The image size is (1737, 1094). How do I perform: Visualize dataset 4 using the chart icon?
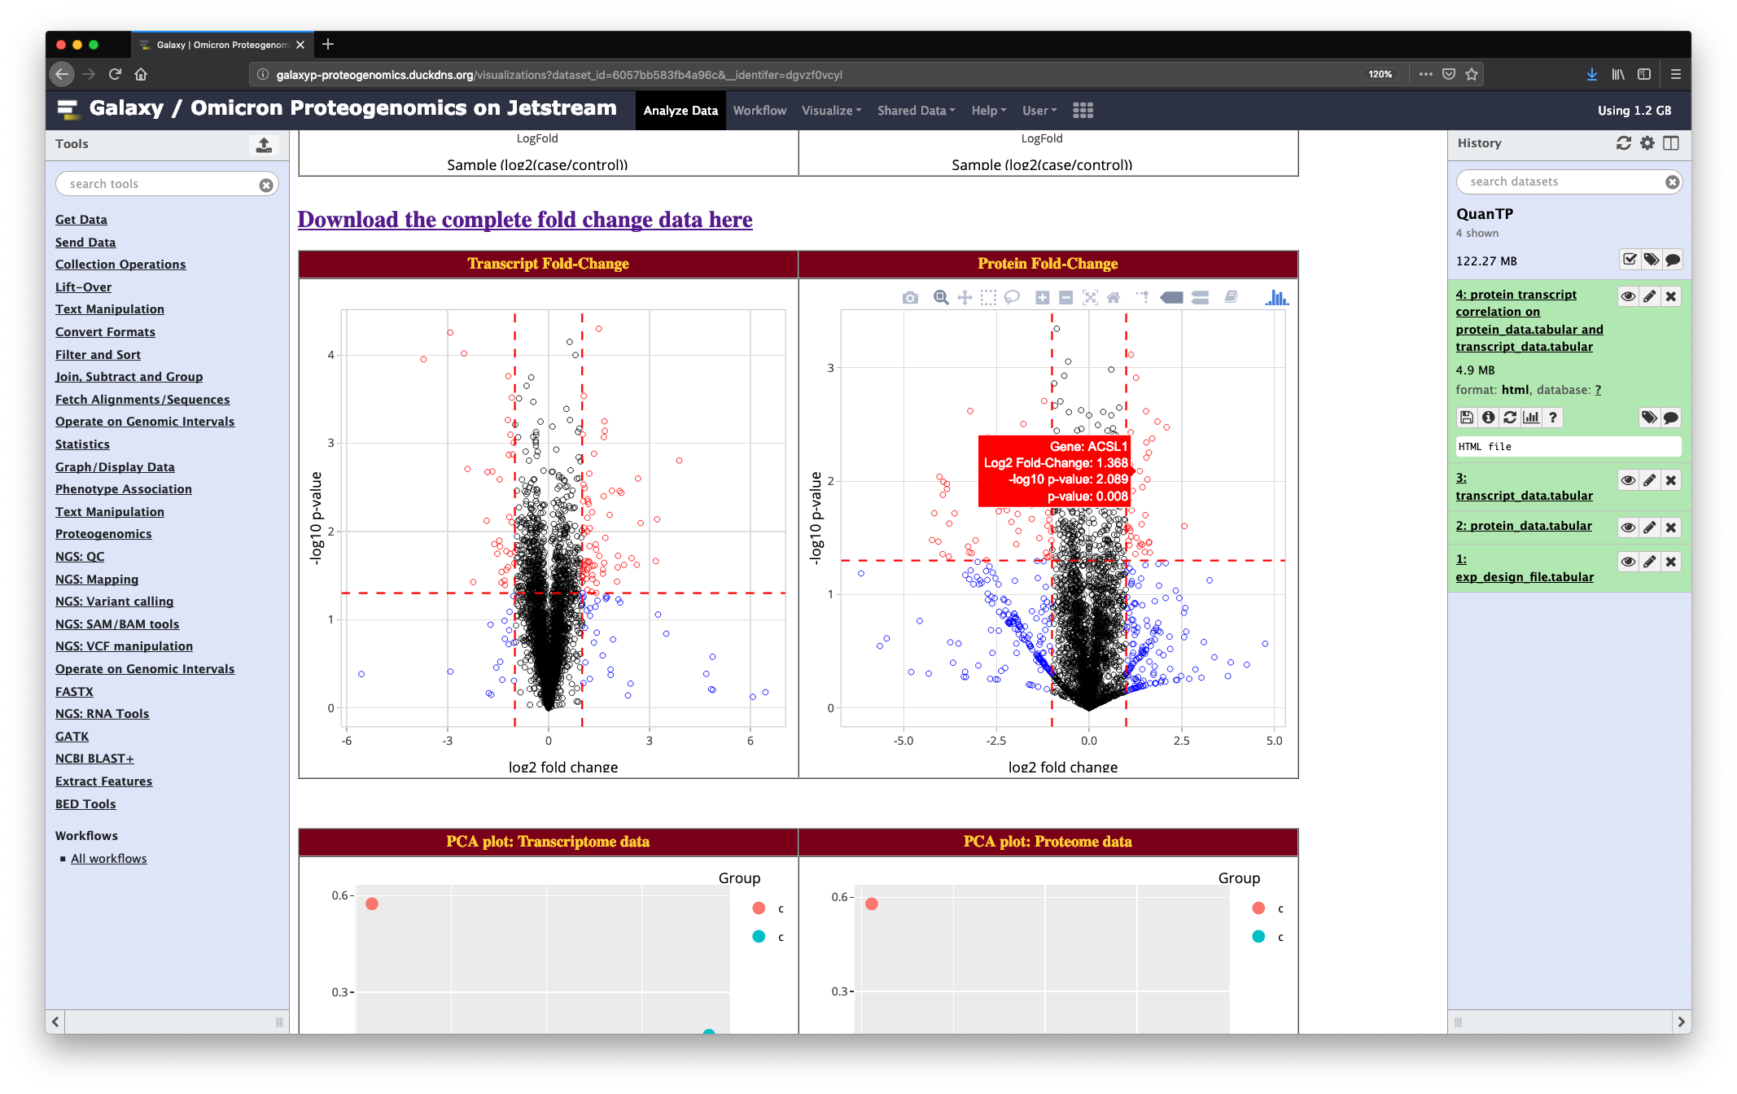pos(1531,418)
